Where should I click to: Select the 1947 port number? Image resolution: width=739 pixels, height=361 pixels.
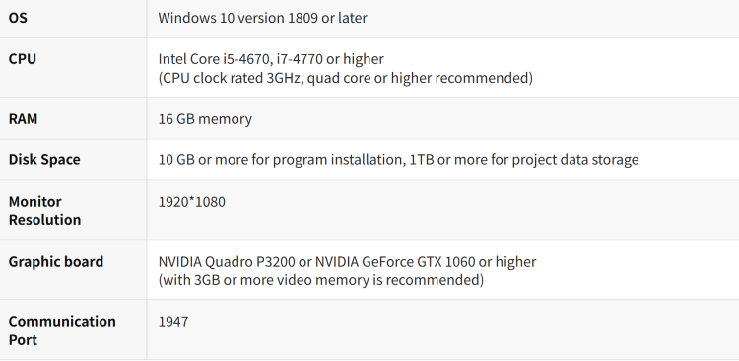pos(173,322)
